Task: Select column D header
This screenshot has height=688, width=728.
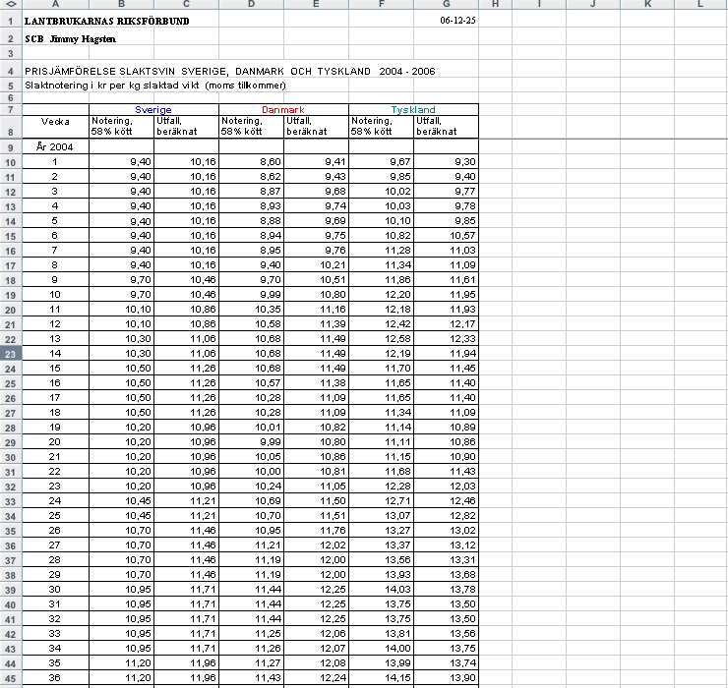Action: [x=251, y=4]
